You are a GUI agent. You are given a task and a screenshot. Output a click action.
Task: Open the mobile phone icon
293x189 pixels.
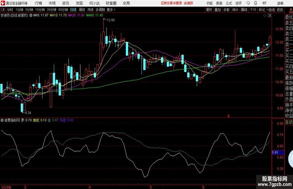click(x=255, y=3)
